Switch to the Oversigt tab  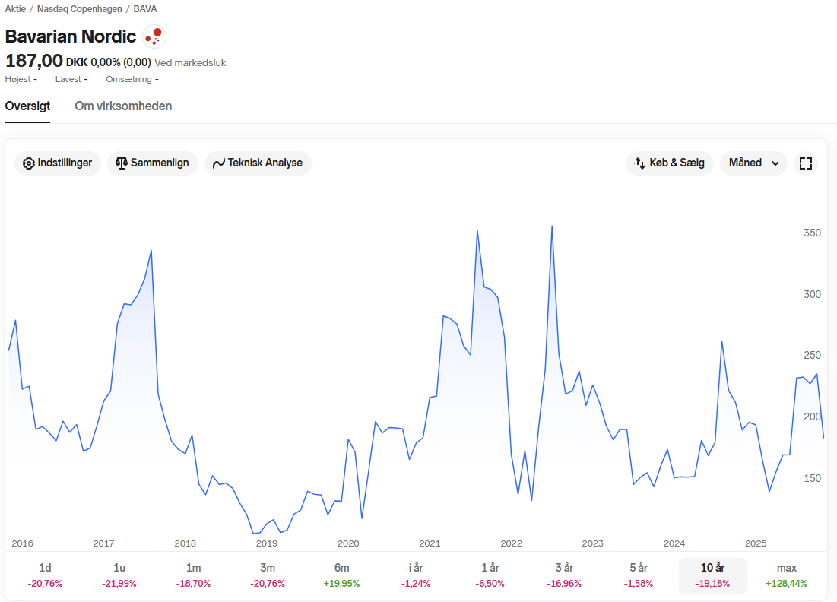(28, 106)
